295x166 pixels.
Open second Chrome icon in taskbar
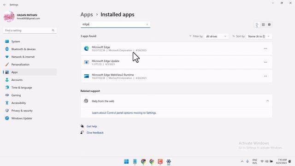click(152, 161)
